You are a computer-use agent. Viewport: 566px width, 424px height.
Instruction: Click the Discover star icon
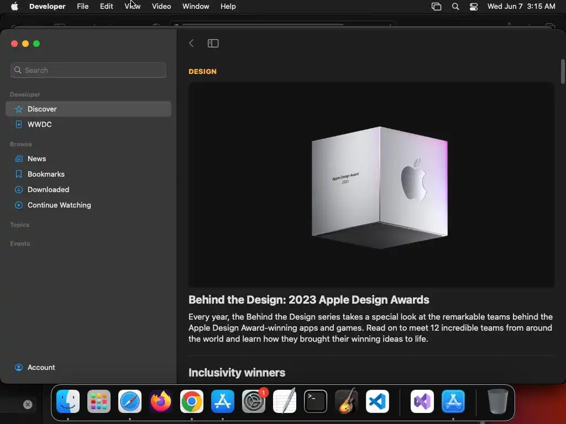click(x=19, y=109)
